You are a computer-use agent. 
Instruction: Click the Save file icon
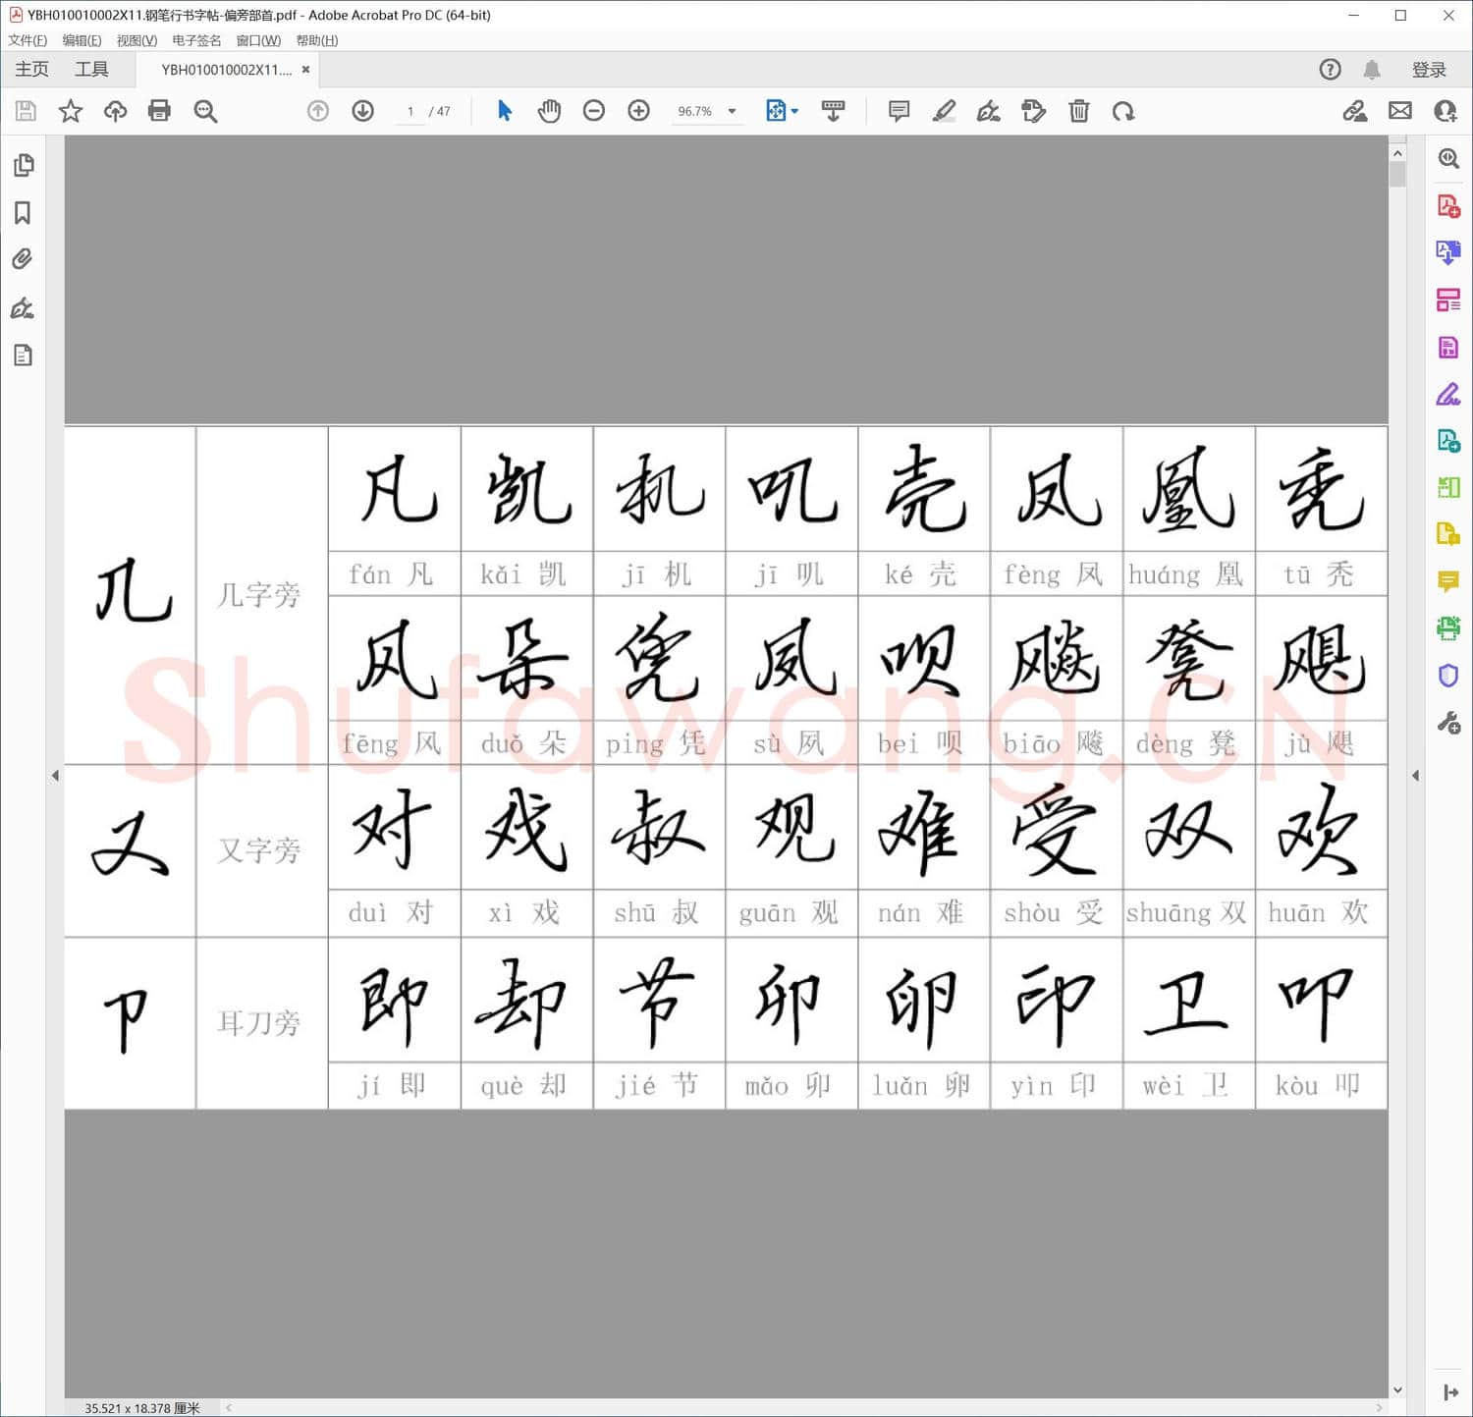point(26,111)
